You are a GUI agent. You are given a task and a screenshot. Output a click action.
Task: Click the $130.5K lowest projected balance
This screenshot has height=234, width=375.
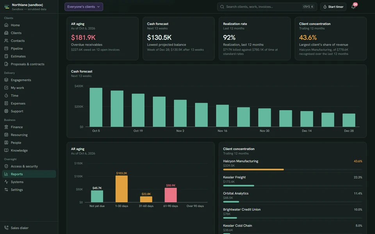(x=159, y=37)
